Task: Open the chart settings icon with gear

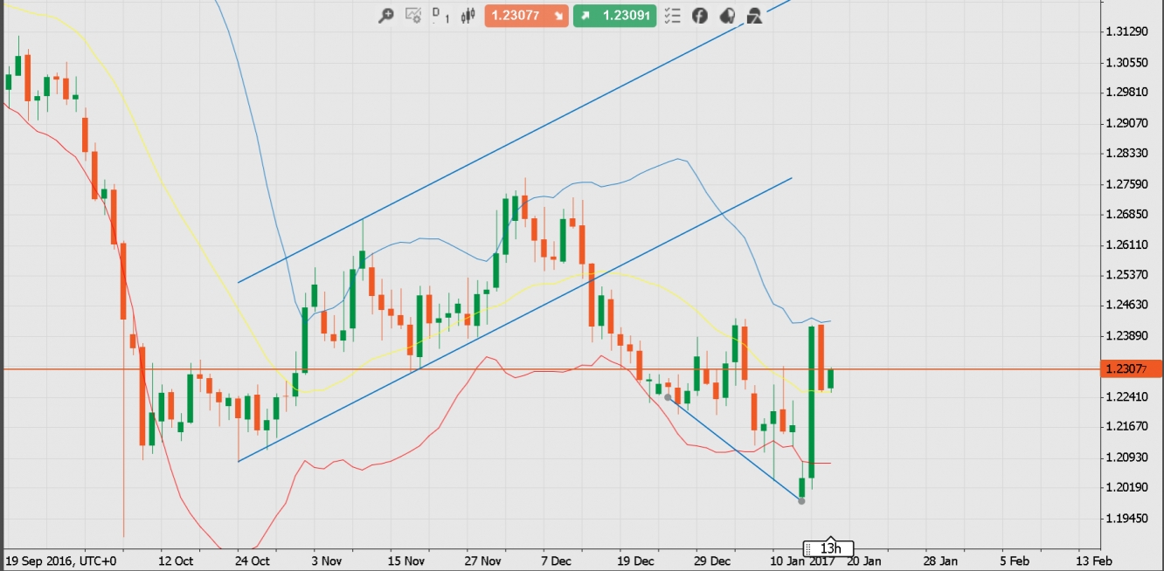Action: tap(413, 16)
